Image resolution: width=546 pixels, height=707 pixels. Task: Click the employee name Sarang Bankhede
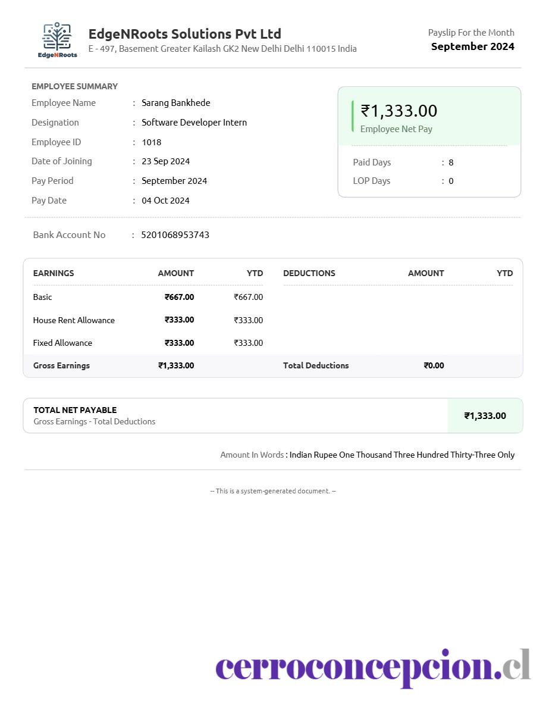[175, 103]
